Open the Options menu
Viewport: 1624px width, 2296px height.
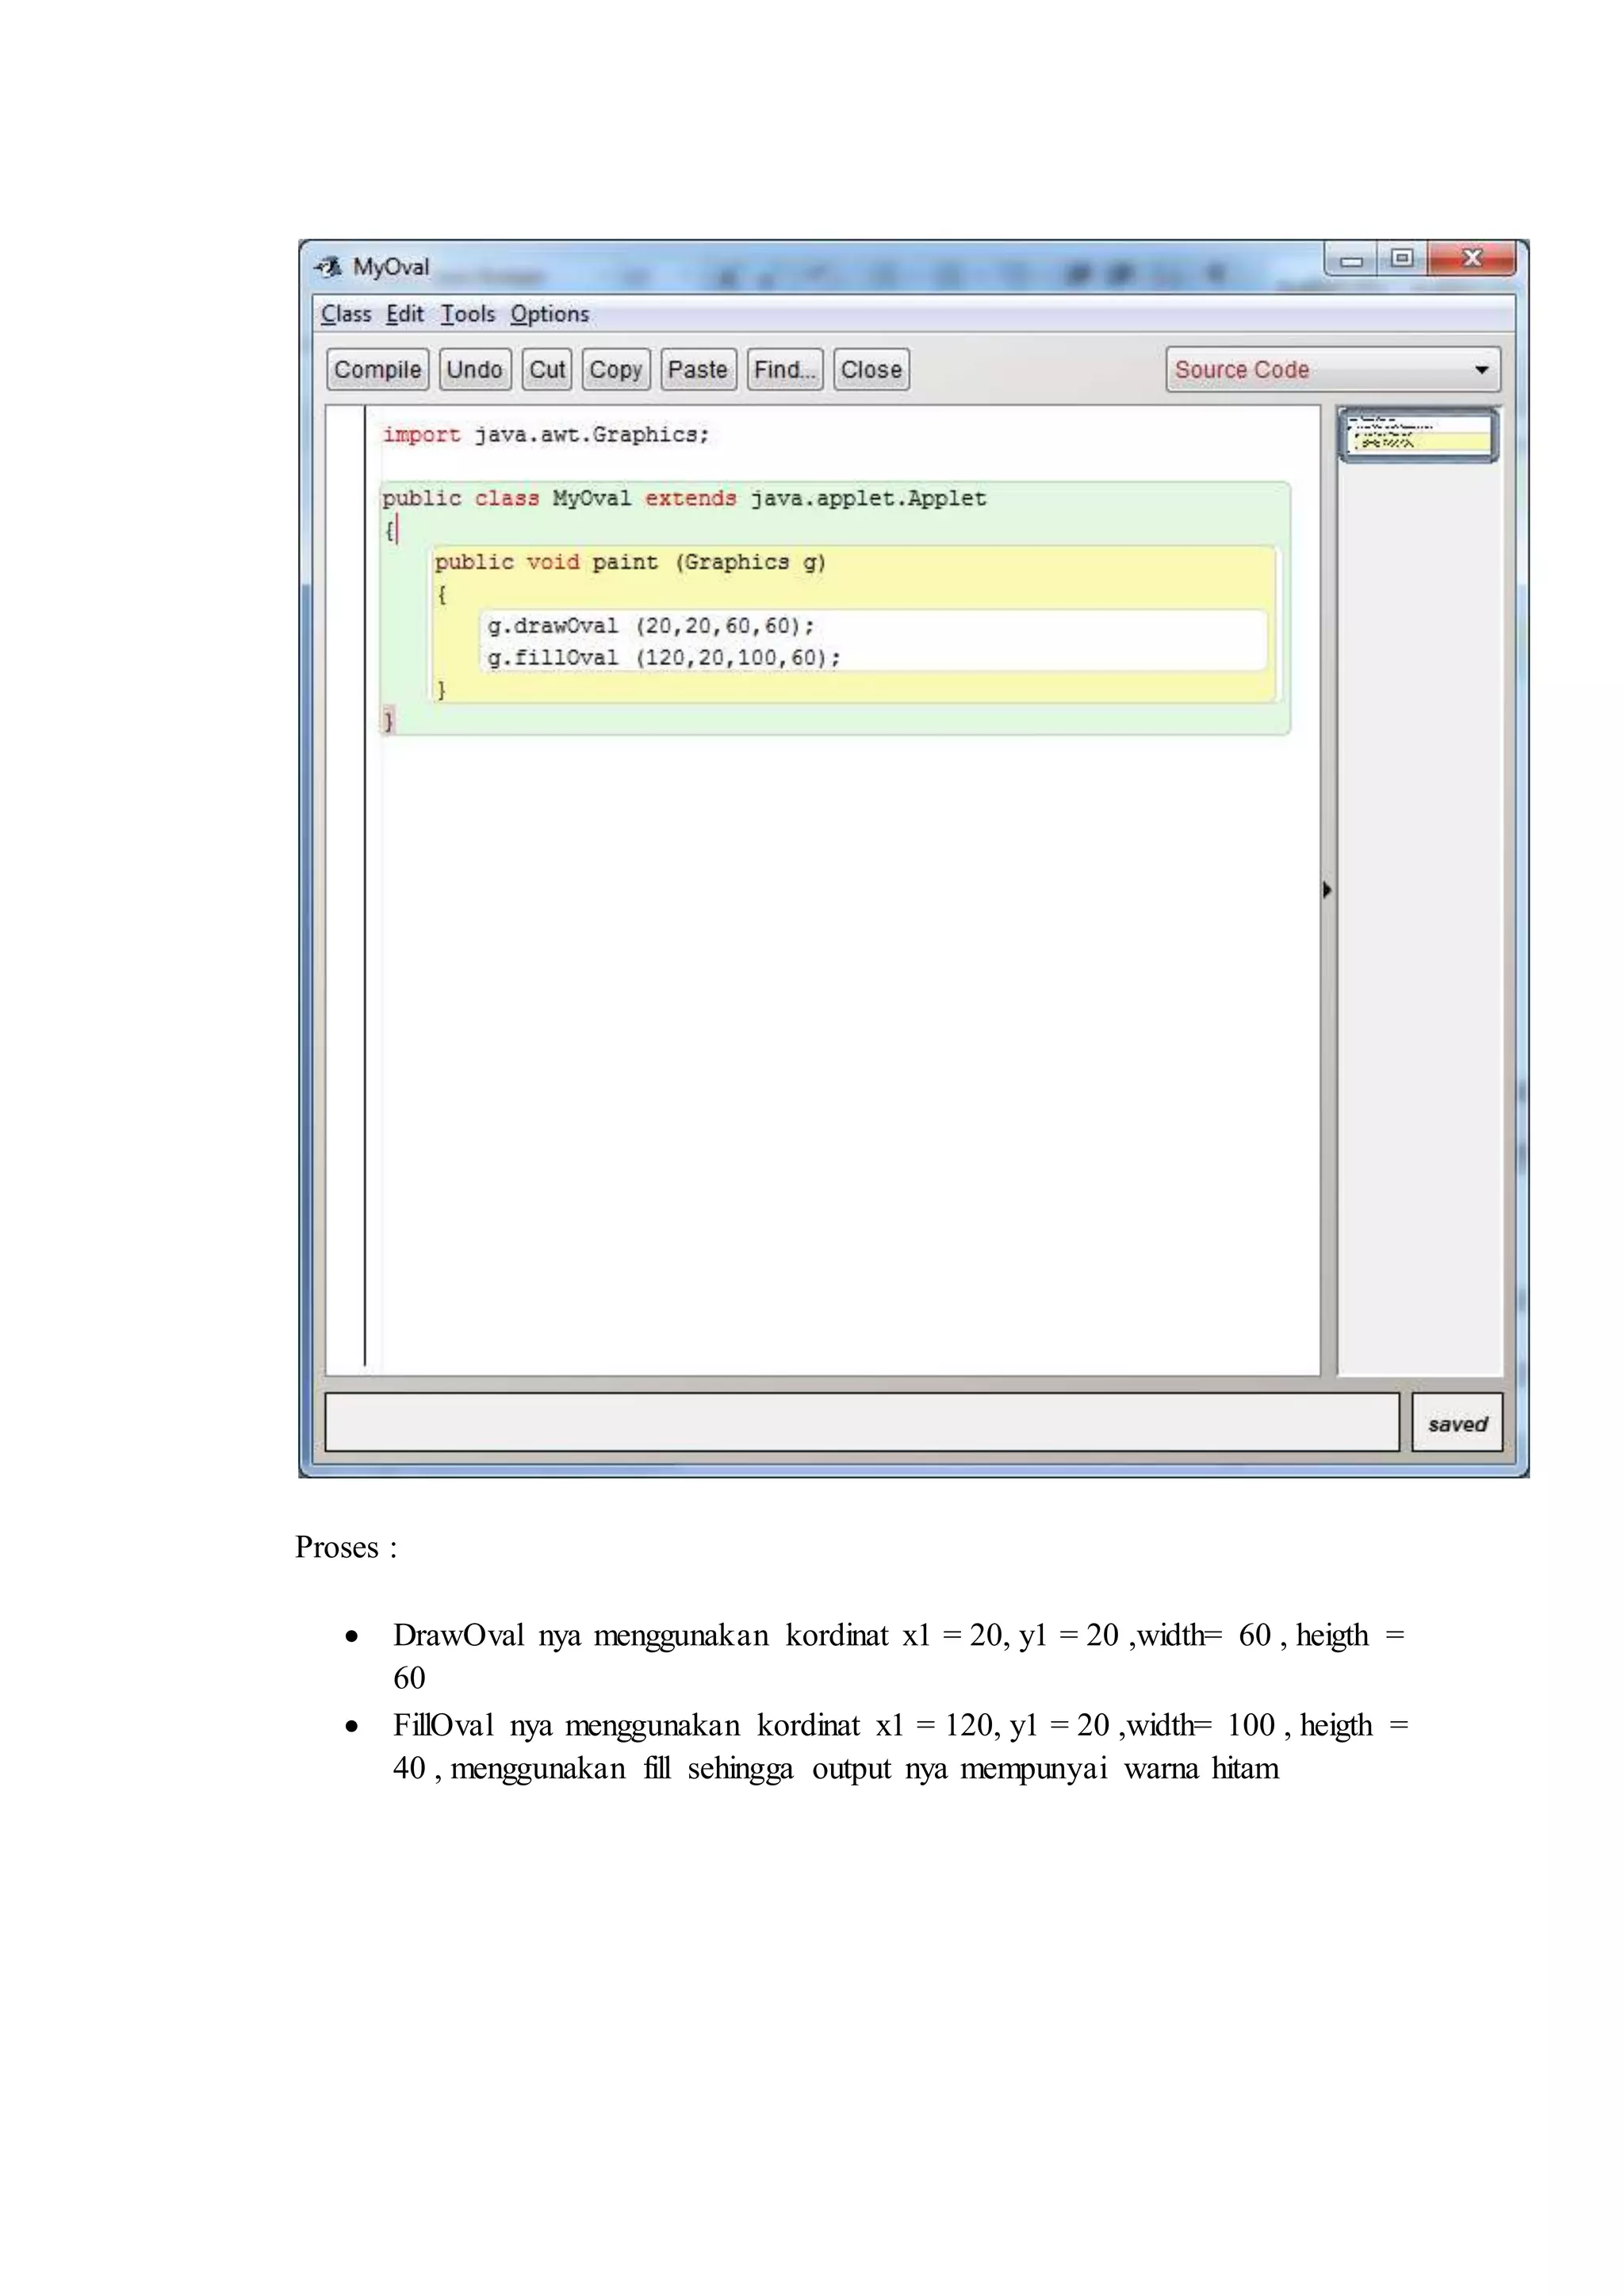pos(549,314)
